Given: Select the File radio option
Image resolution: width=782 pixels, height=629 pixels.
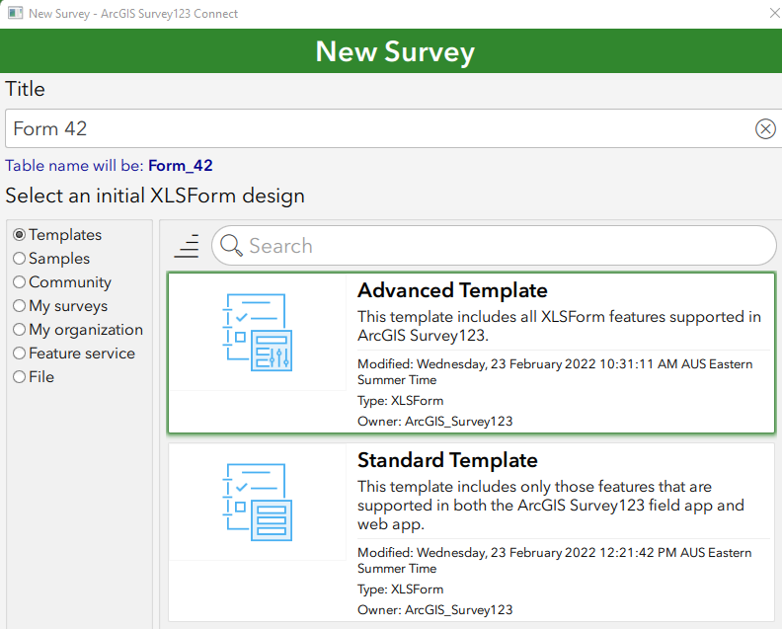Looking at the screenshot, I should pyautogui.click(x=20, y=377).
